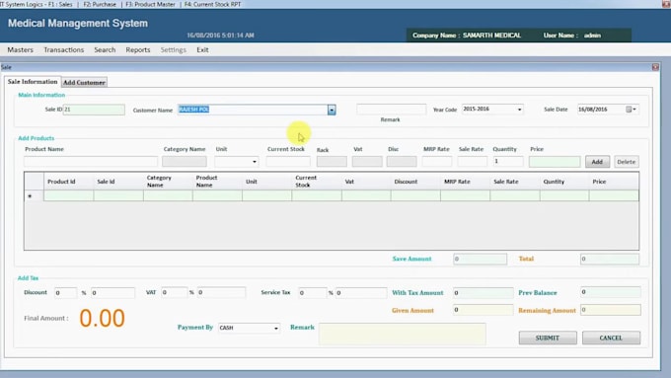Click the Discount amount field
This screenshot has height=378, width=671.
click(112, 293)
